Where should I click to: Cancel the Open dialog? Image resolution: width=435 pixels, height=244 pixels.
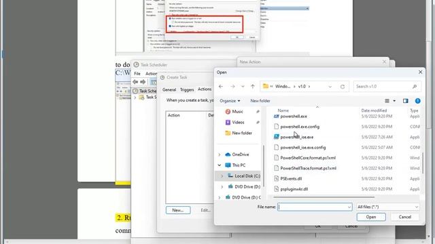(x=405, y=217)
